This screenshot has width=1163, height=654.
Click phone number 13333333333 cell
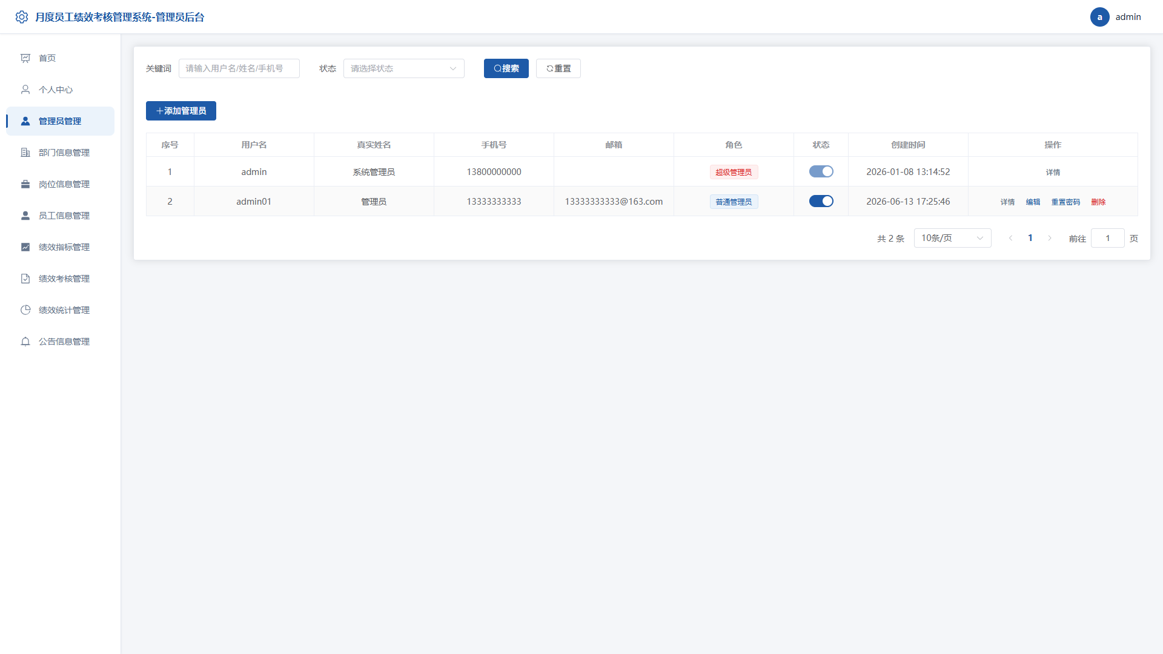(x=494, y=201)
